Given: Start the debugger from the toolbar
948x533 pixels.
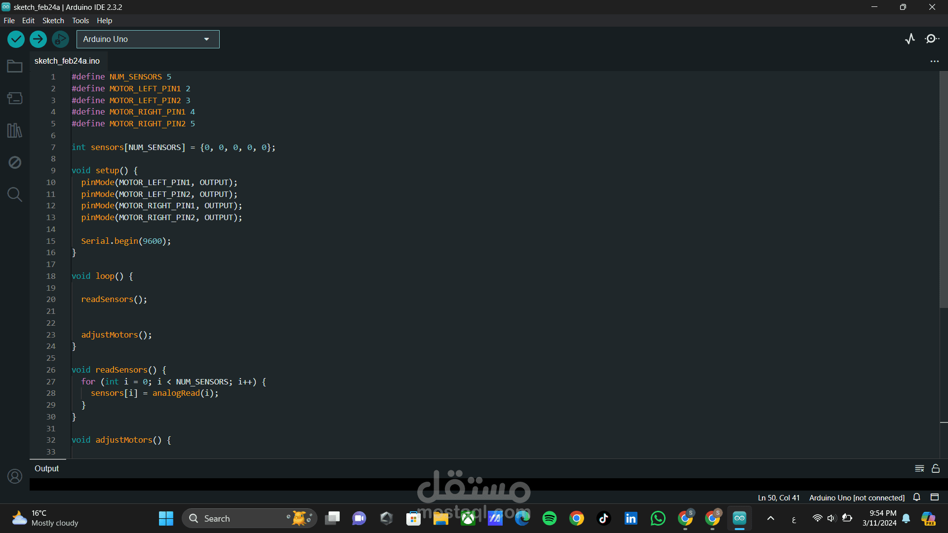Looking at the screenshot, I should coord(60,39).
